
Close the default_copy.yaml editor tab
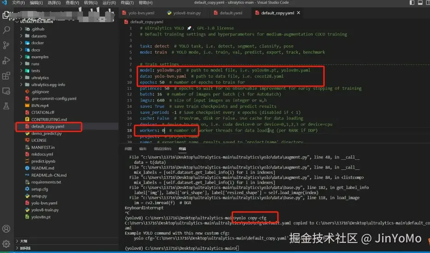pos(299,12)
